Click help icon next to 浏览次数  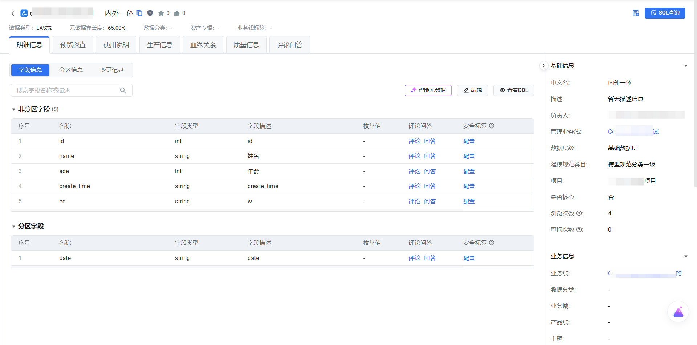pos(579,214)
